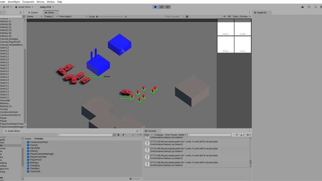This screenshot has width=322, height=181.
Task: Open the Game display mode dropdown
Action: tap(35, 17)
